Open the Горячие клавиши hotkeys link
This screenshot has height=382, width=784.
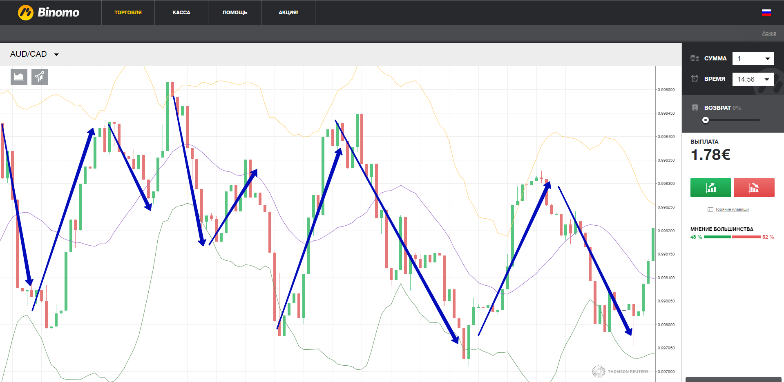tap(732, 209)
